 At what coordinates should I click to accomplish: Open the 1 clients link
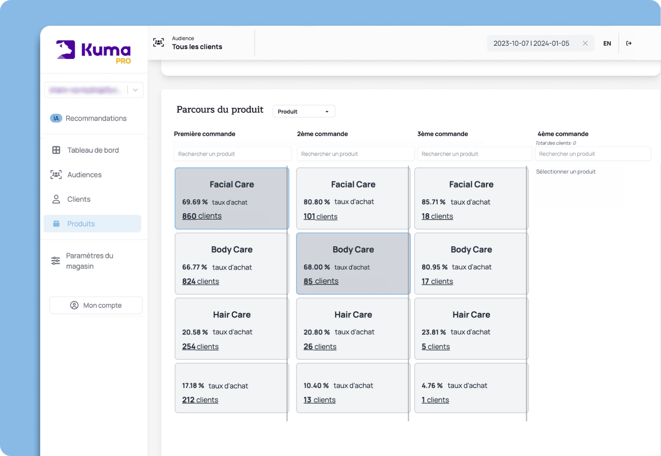pyautogui.click(x=435, y=400)
